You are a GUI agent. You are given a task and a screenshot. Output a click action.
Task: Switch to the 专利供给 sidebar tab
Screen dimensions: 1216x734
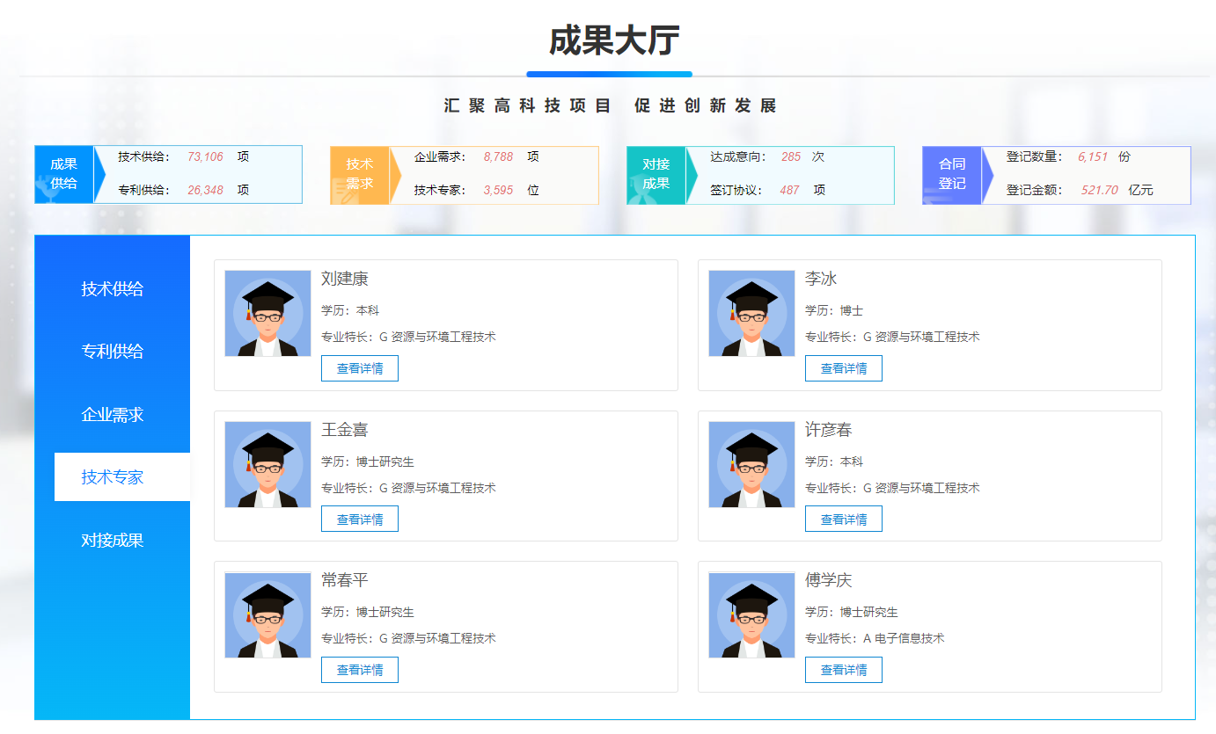pos(113,352)
